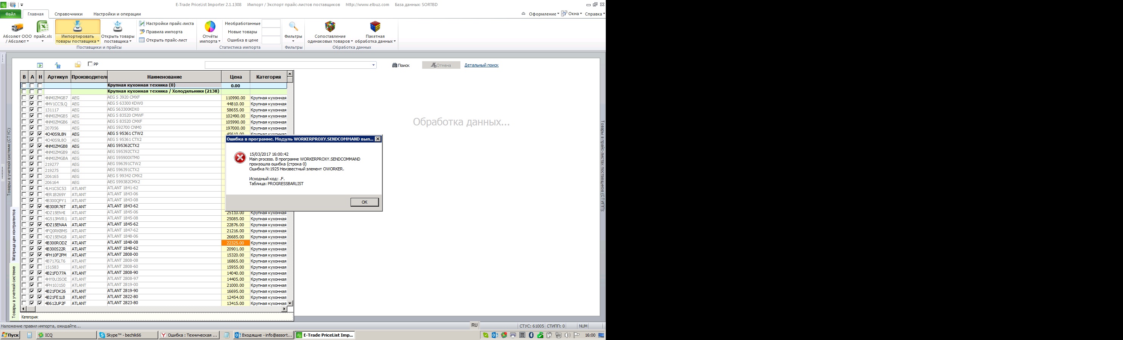Select Матрица цен контрагентов side tab
The image size is (1123, 340).
point(14,235)
